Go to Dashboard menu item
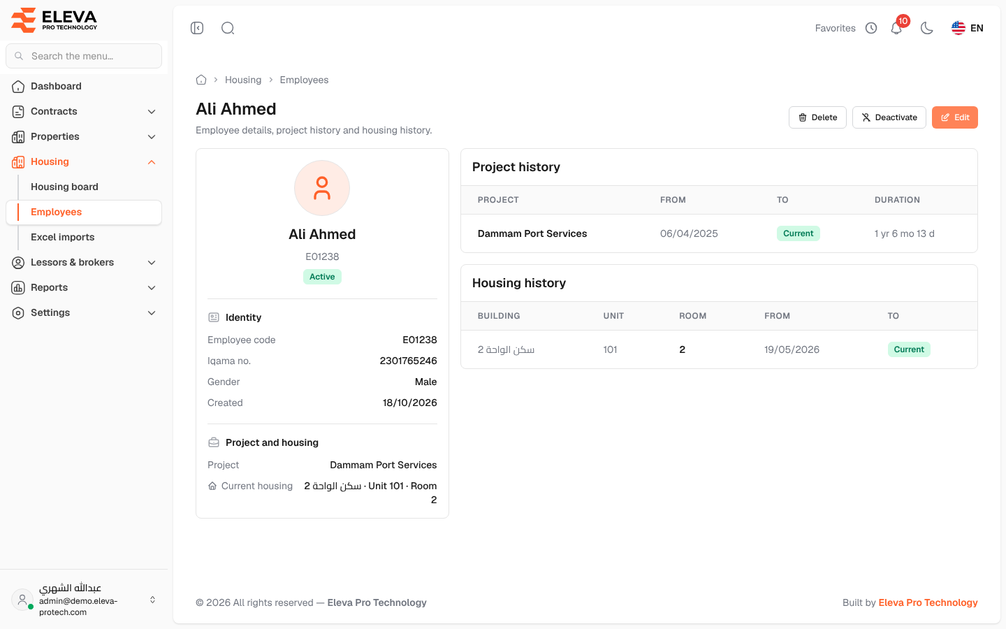This screenshot has height=629, width=1006. (x=84, y=86)
